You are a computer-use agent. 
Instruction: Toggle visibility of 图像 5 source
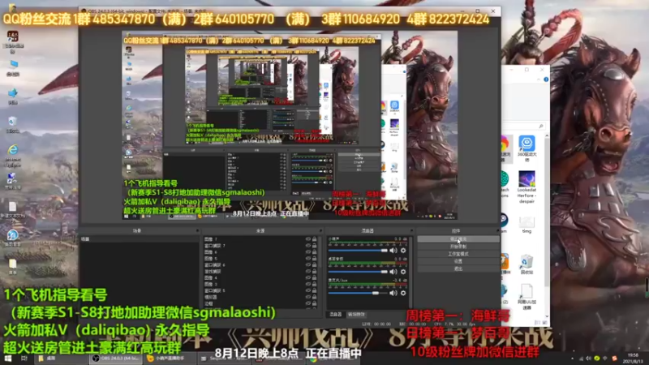click(308, 258)
